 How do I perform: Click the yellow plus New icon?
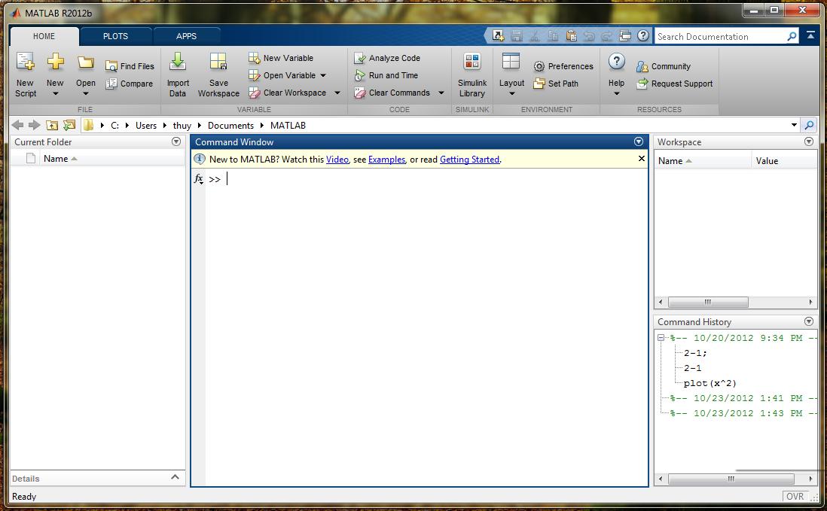[56, 62]
